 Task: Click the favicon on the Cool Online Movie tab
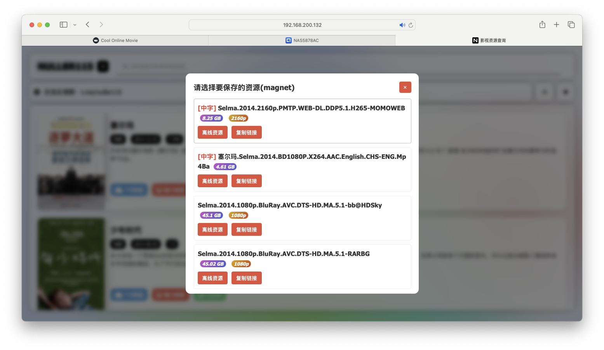point(96,40)
